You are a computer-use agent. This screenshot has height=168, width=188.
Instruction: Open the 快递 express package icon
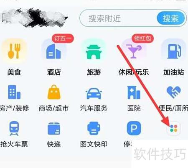tap(54, 128)
